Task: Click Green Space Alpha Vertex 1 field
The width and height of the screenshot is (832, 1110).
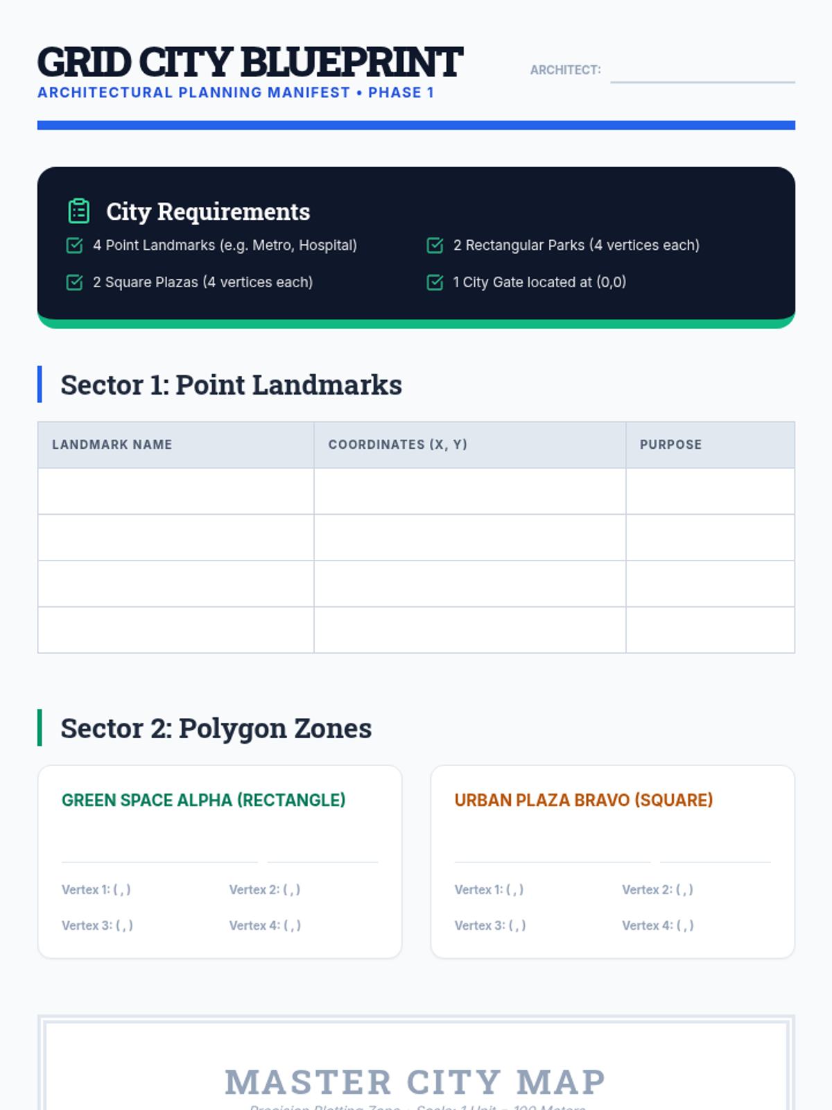Action: pos(96,889)
